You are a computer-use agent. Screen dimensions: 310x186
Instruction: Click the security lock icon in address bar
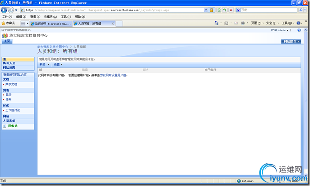tap(211, 10)
